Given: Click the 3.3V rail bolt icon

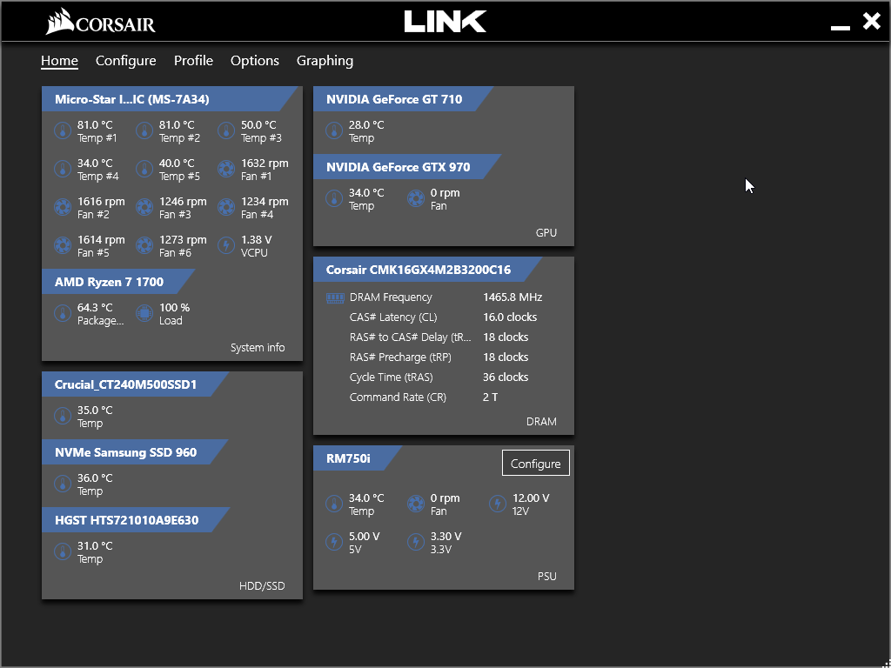Looking at the screenshot, I should [x=415, y=543].
